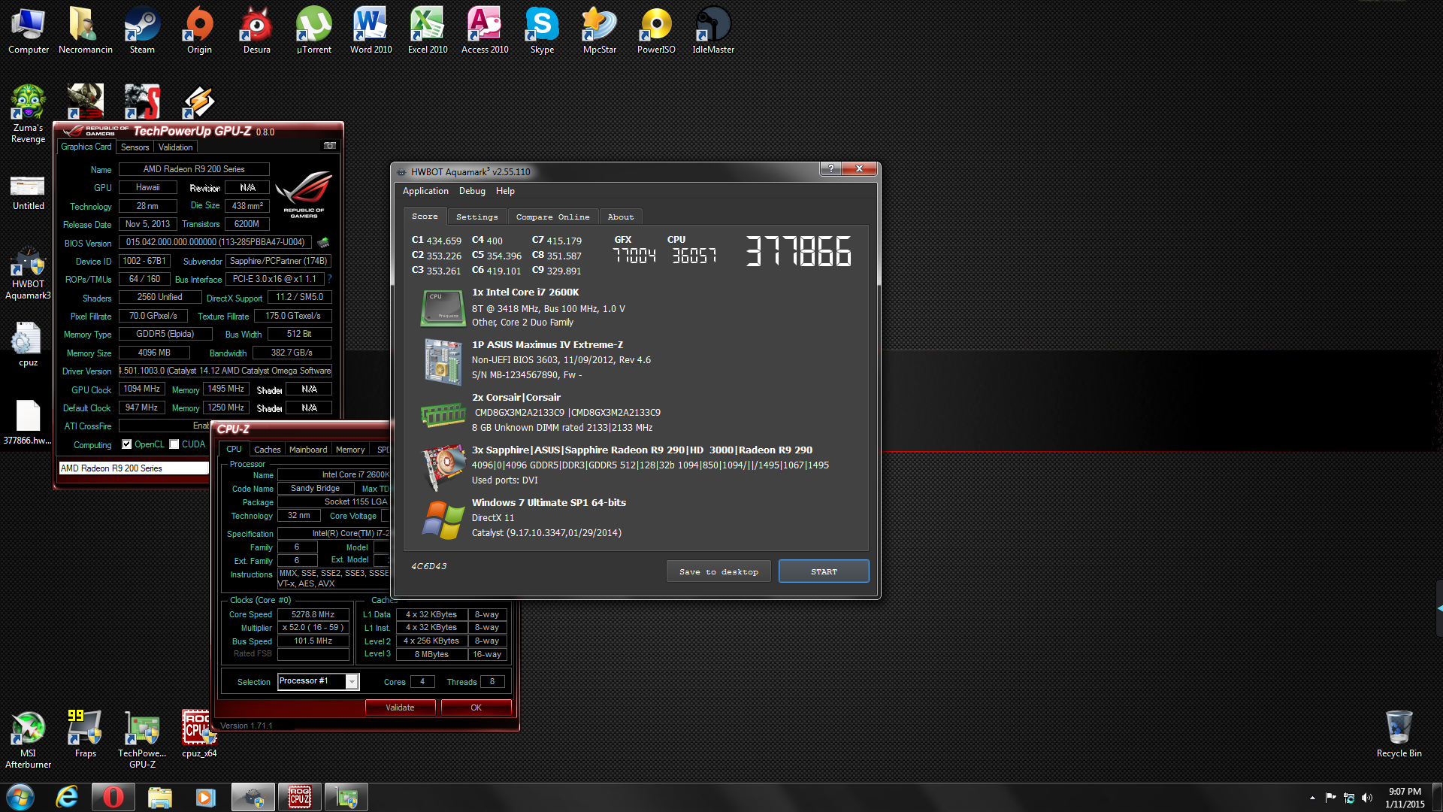The image size is (1443, 812).
Task: Click START button in Aquamark
Action: point(824,571)
